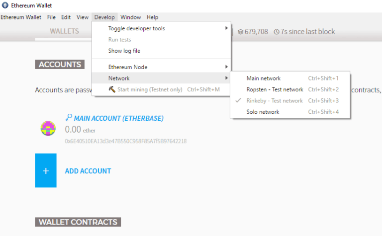Image resolution: width=382 pixels, height=236 pixels.
Task: Choose Show log file
Action: 161,51
